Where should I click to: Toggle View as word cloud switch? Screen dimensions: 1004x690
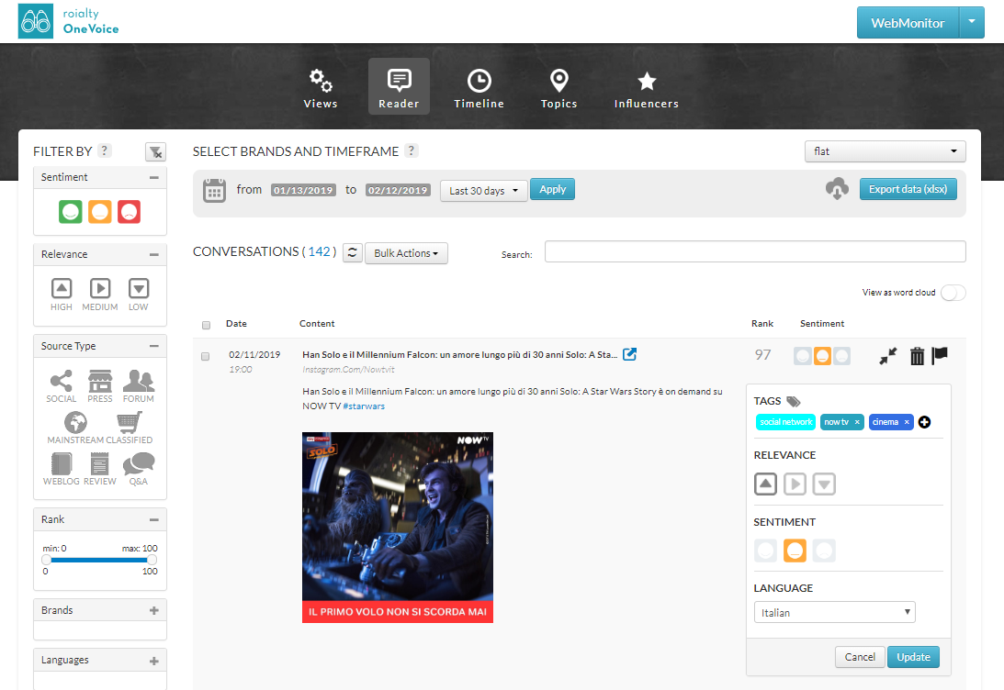click(x=953, y=293)
